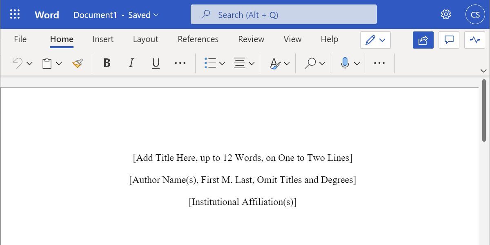Click the paragraph alignment icon
The width and height of the screenshot is (490, 245).
click(x=239, y=63)
